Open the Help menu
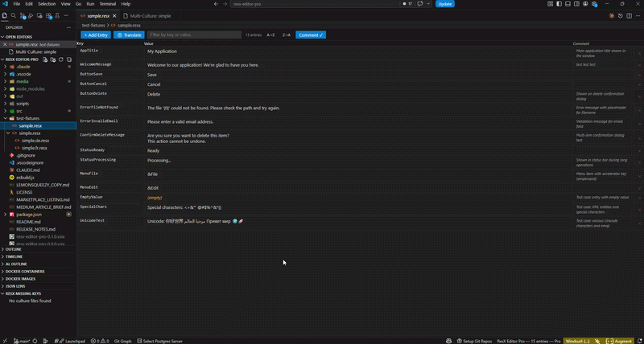 [126, 4]
